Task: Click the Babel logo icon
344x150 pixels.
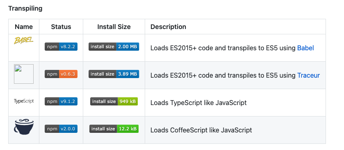Action: 24,40
